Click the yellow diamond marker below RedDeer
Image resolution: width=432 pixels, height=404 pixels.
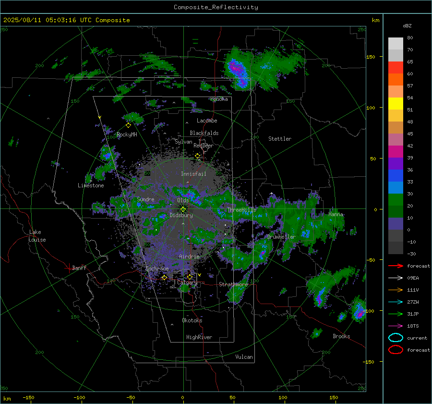(x=197, y=156)
